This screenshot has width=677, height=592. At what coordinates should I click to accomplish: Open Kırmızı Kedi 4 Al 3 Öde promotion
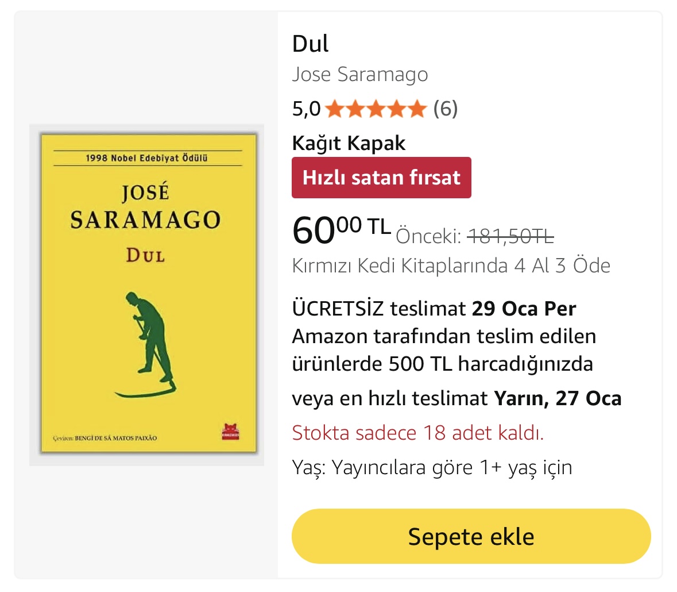click(x=451, y=266)
